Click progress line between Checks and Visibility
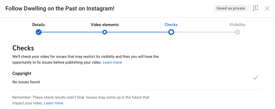This screenshot has width=275, height=109. pyautogui.click(x=204, y=32)
